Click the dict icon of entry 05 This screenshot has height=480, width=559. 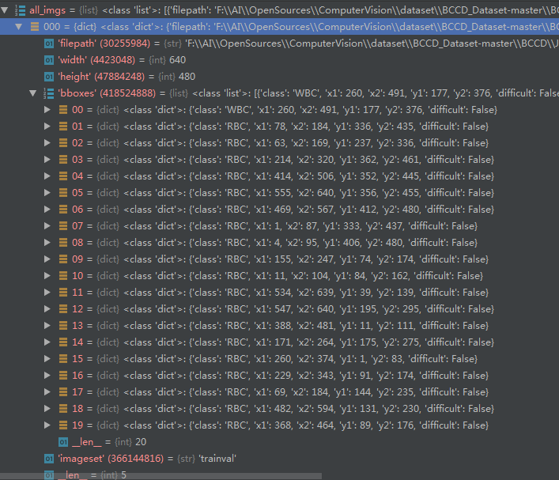[63, 193]
